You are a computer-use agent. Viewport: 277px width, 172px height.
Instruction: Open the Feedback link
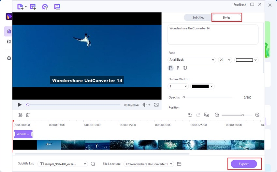[x=240, y=5]
